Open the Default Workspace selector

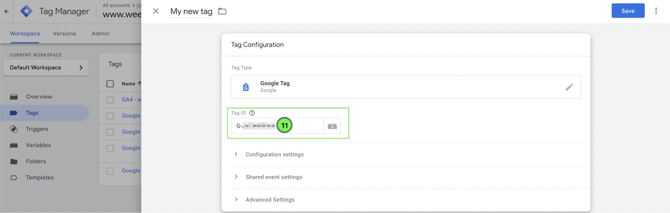point(46,68)
